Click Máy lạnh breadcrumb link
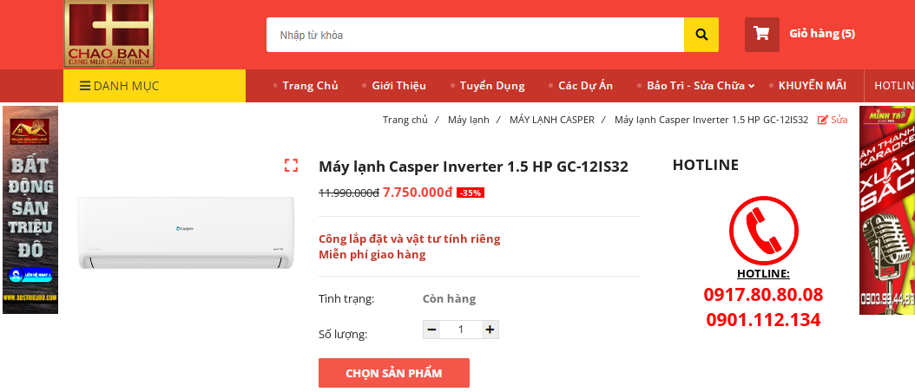The image size is (915, 392). tap(469, 120)
